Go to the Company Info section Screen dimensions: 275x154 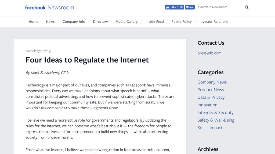pyautogui.click(x=74, y=22)
